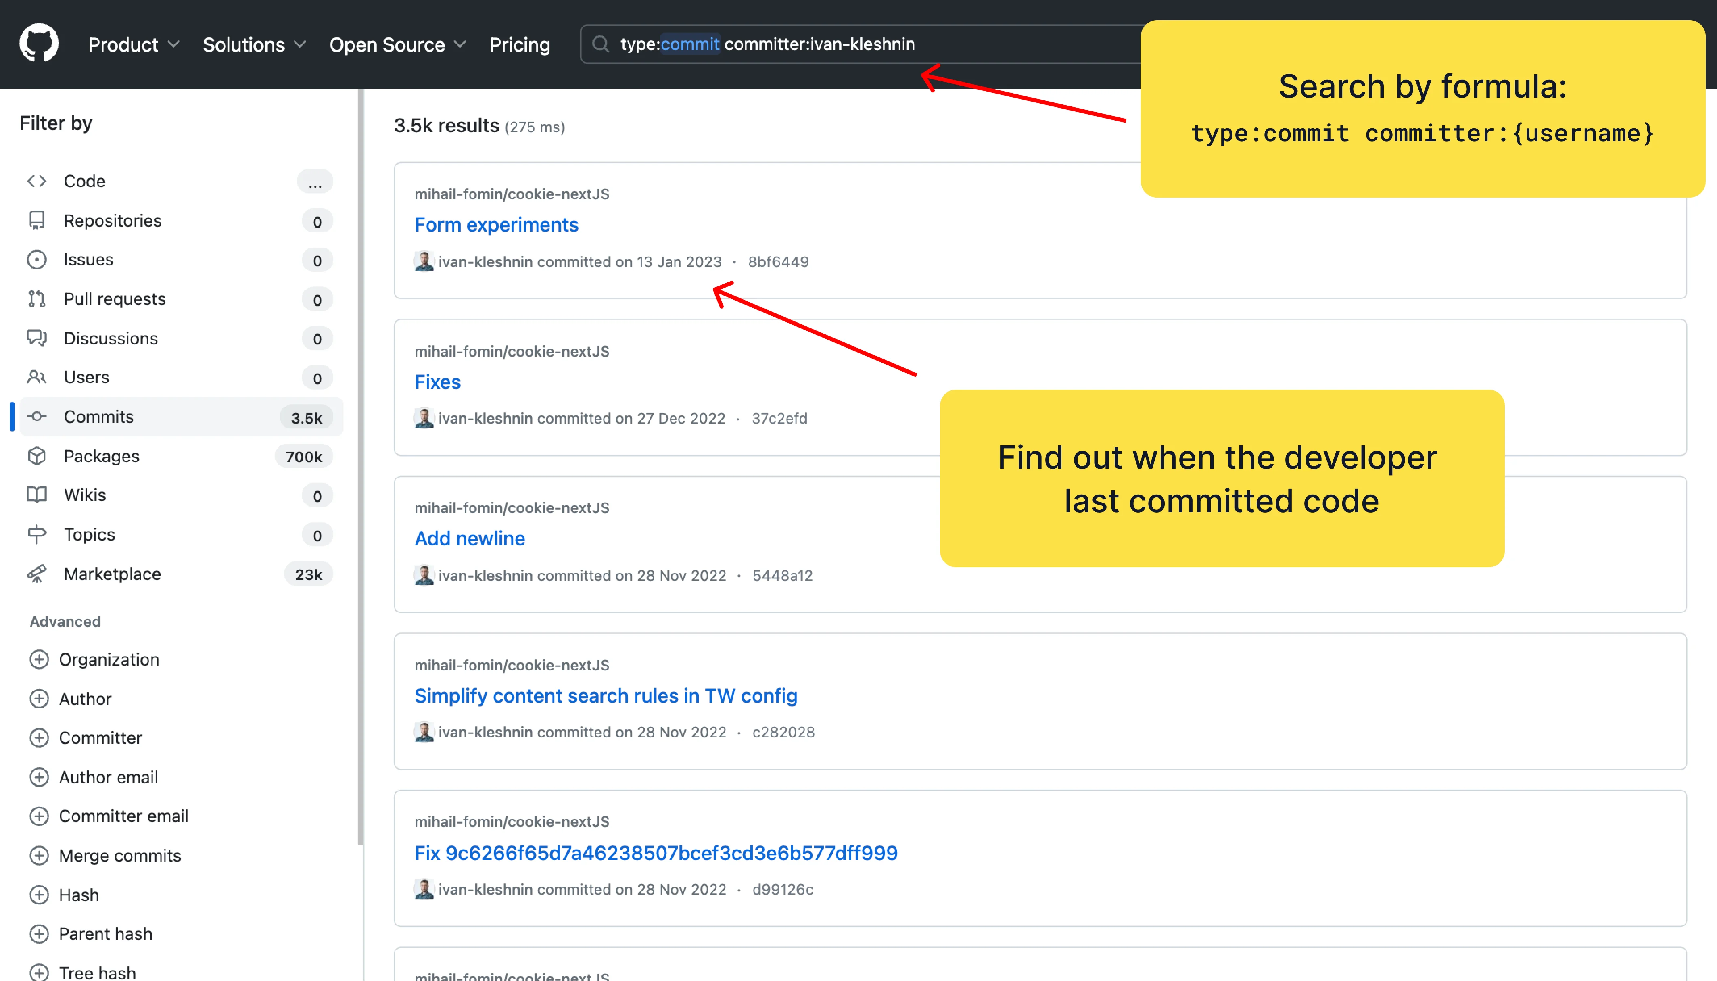The width and height of the screenshot is (1717, 981).
Task: Click the Code filter brackets icon
Action: point(37,181)
